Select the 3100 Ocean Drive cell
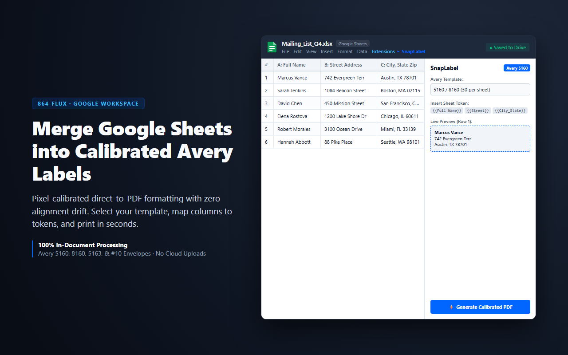 coord(349,129)
